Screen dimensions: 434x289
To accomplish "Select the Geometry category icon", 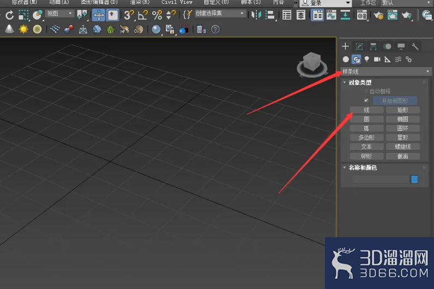I will tap(346, 59).
